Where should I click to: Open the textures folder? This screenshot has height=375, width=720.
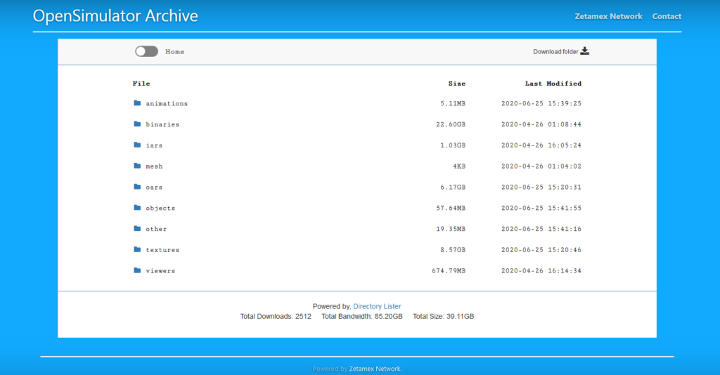[x=162, y=250]
